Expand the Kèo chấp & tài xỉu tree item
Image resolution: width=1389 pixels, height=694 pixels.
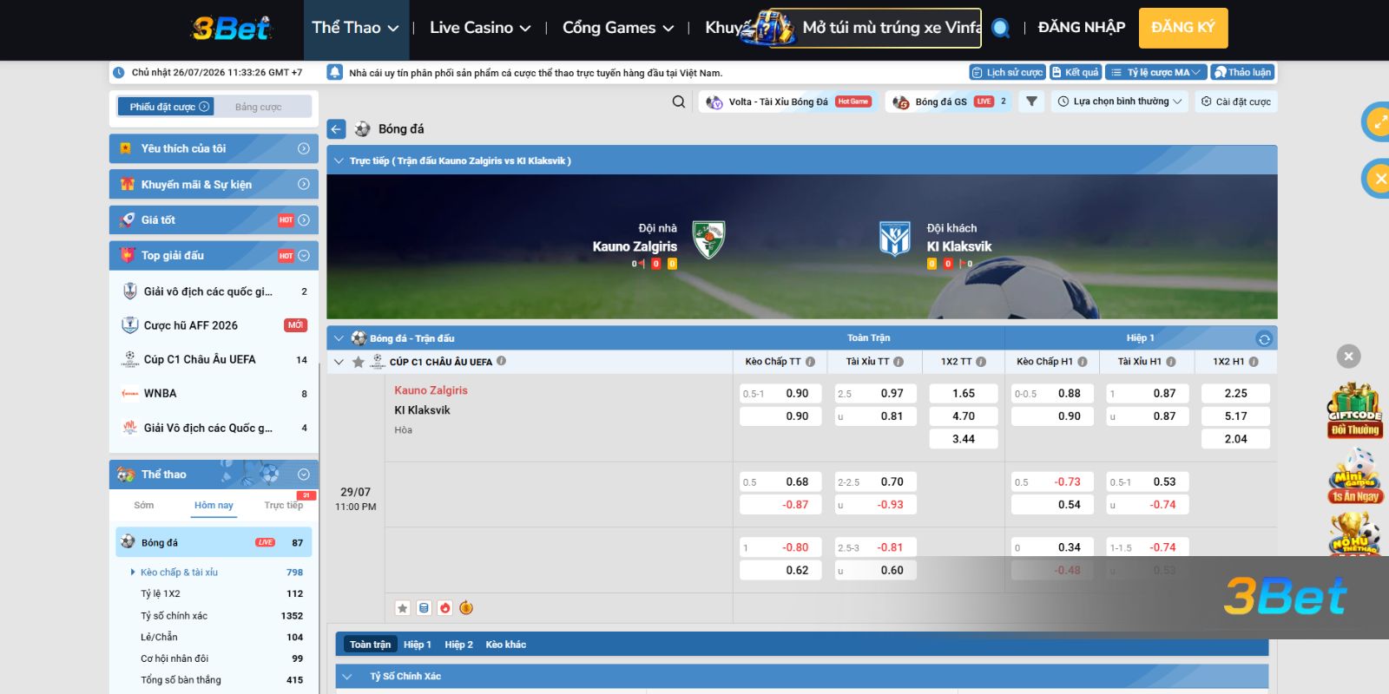point(132,573)
